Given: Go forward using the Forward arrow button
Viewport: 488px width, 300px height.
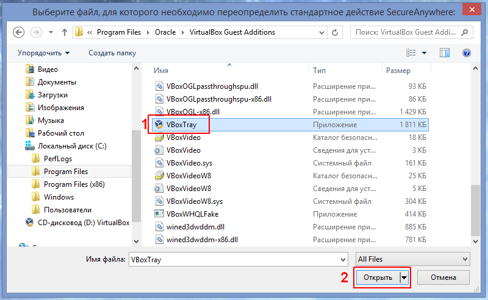Looking at the screenshot, I should point(36,32).
